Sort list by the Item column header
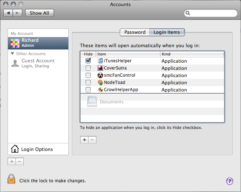Viewport: 241px width, 192px height. pyautogui.click(x=128, y=54)
